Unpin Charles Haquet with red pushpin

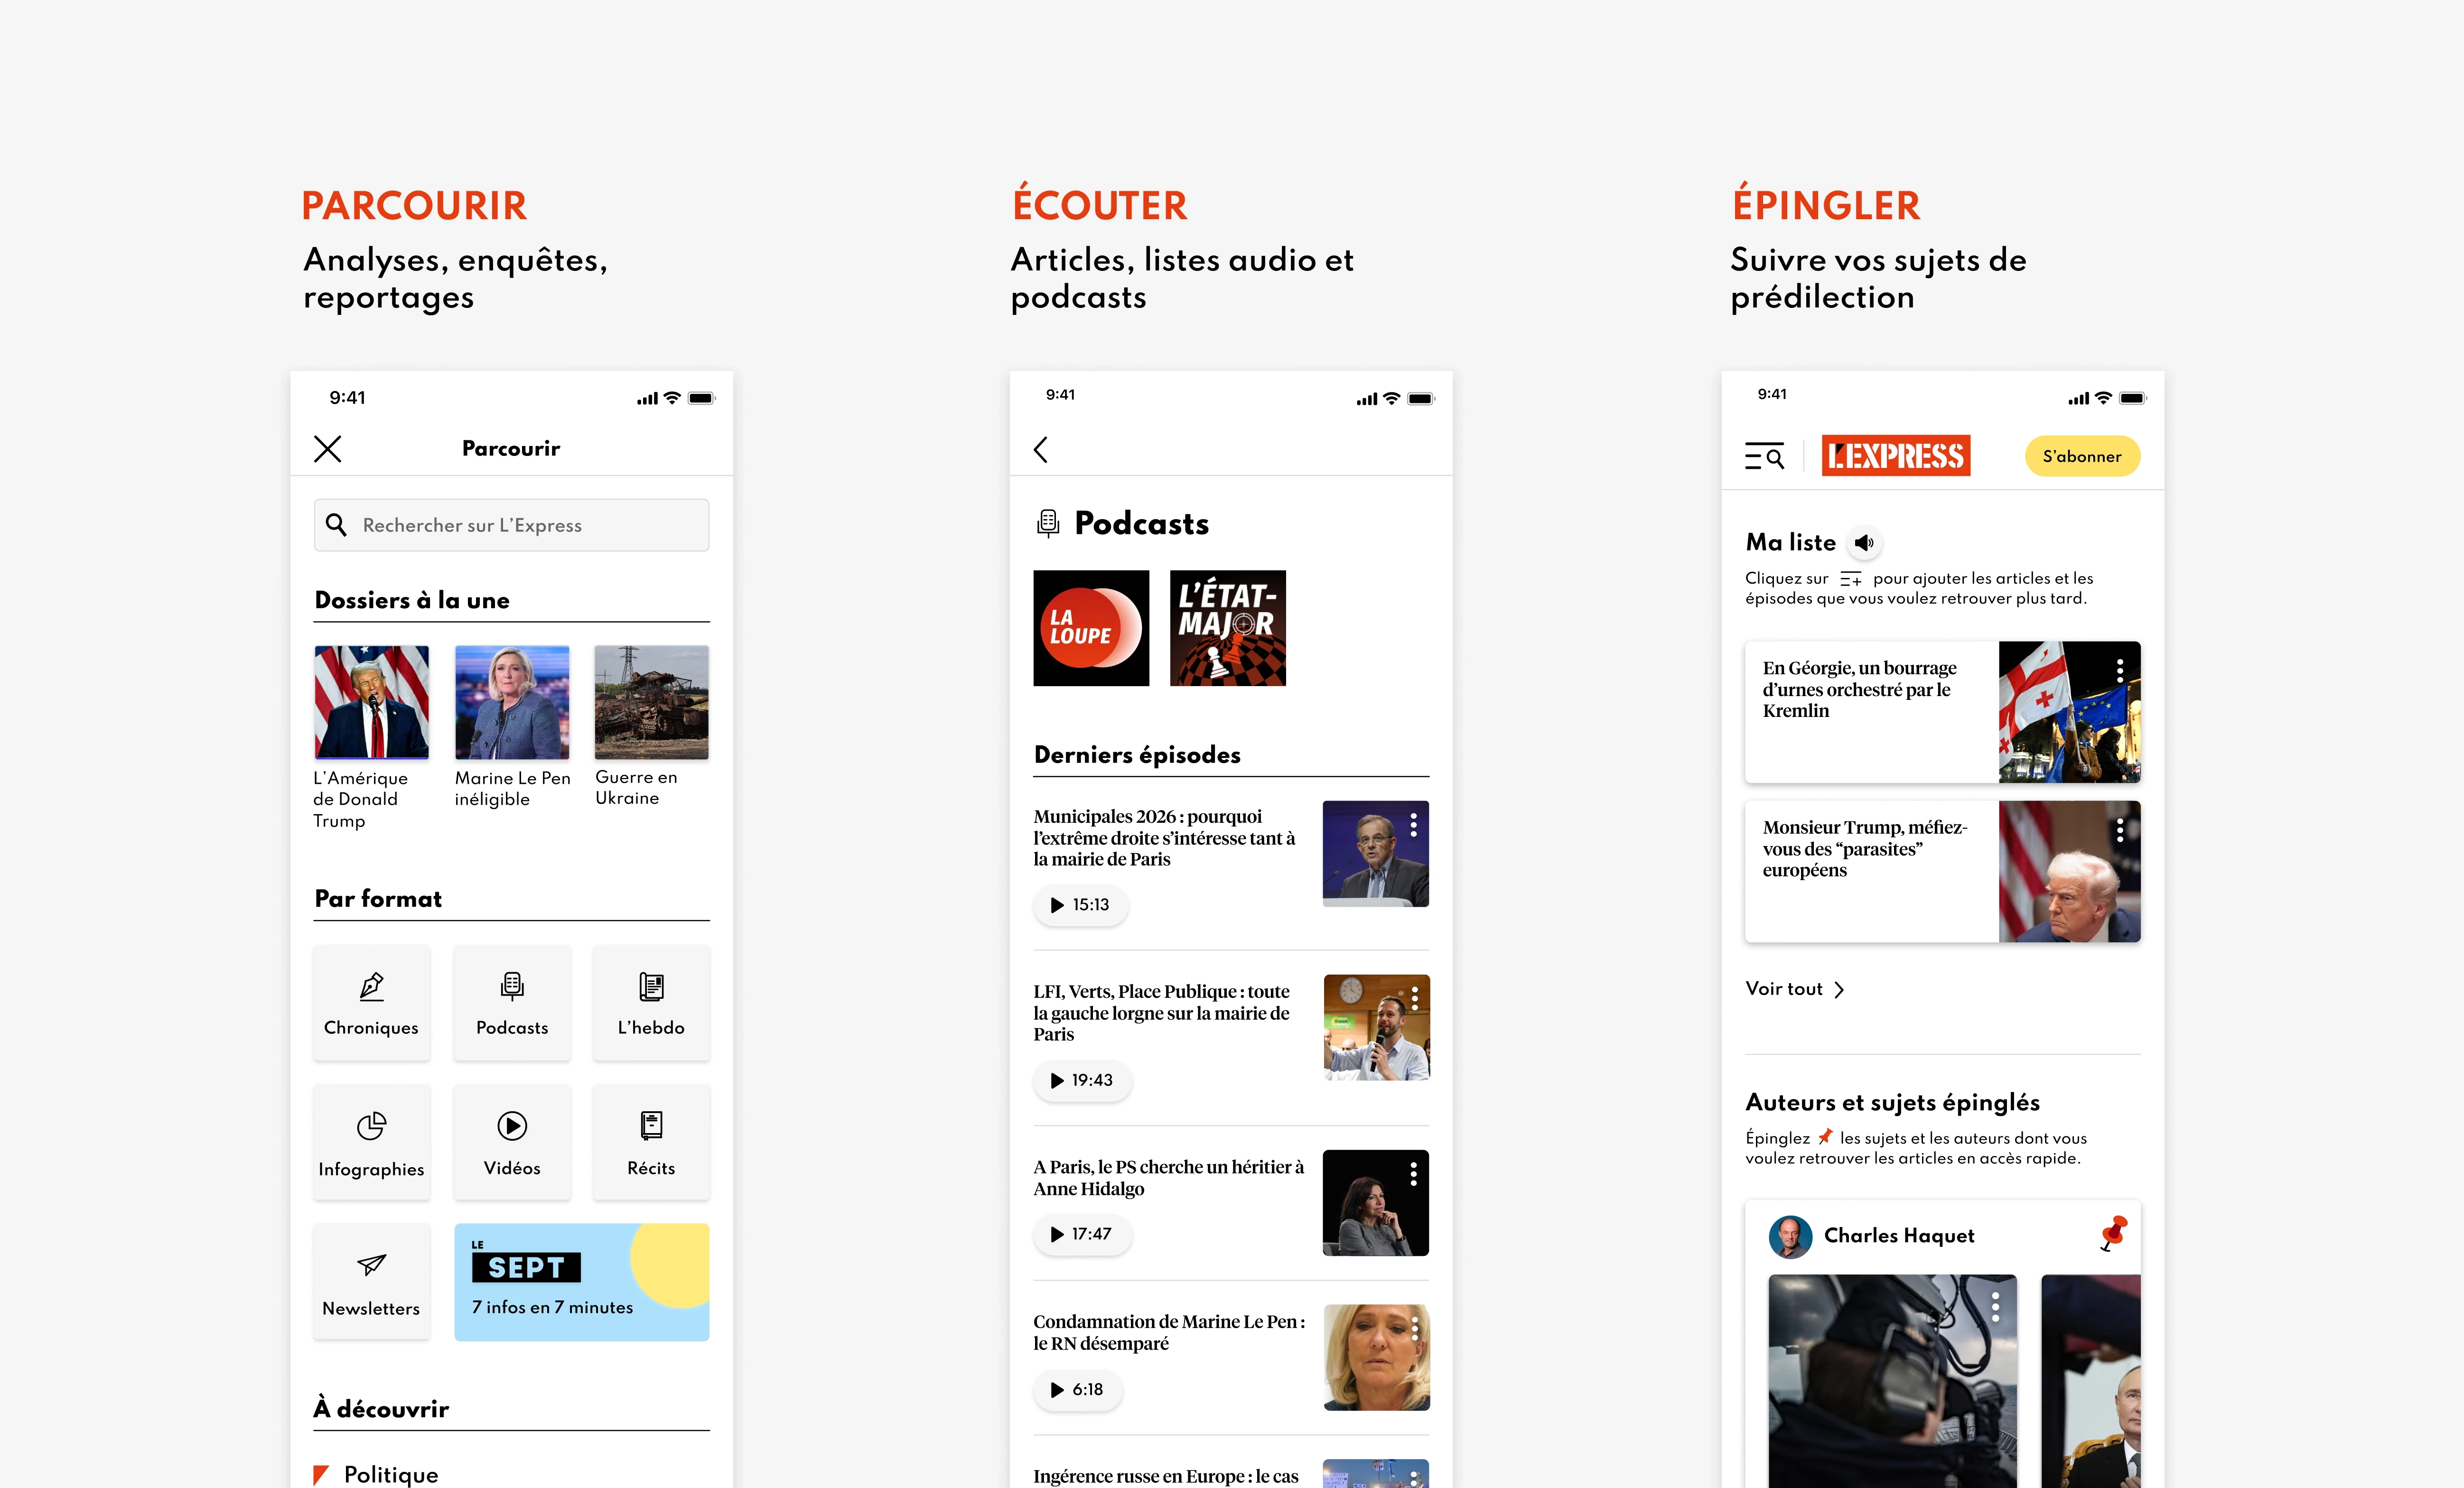click(2113, 1233)
